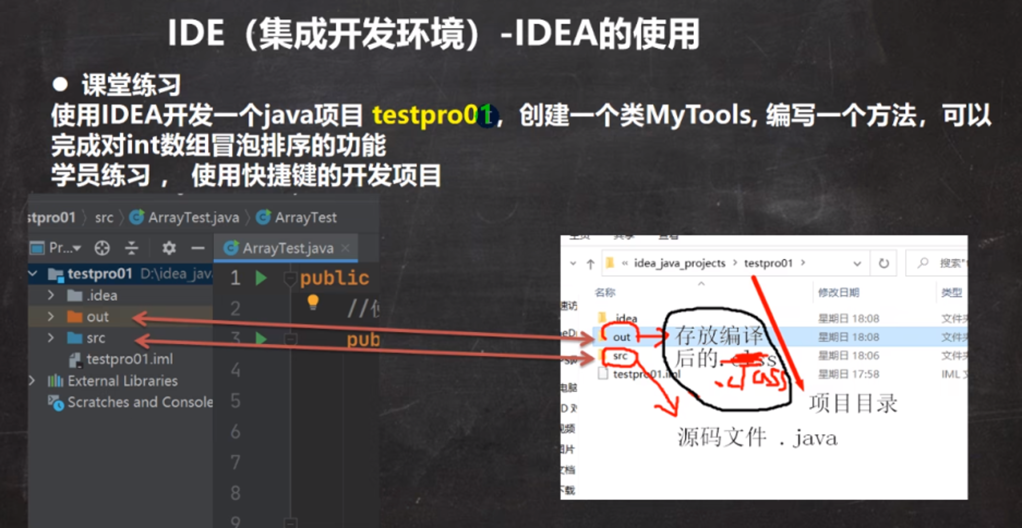This screenshot has height=528, width=1022.
Task: Open the Explorer address bar history dropdown
Action: 857,264
